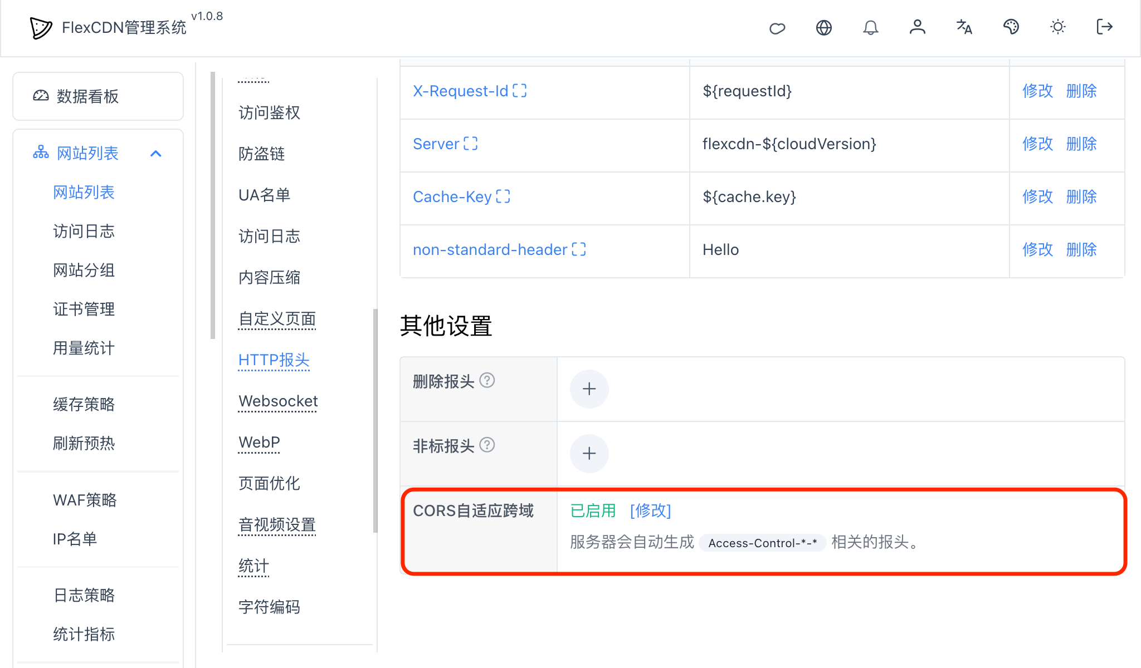Open the notifications bell icon
Image resolution: width=1141 pixels, height=668 pixels.
[x=871, y=27]
